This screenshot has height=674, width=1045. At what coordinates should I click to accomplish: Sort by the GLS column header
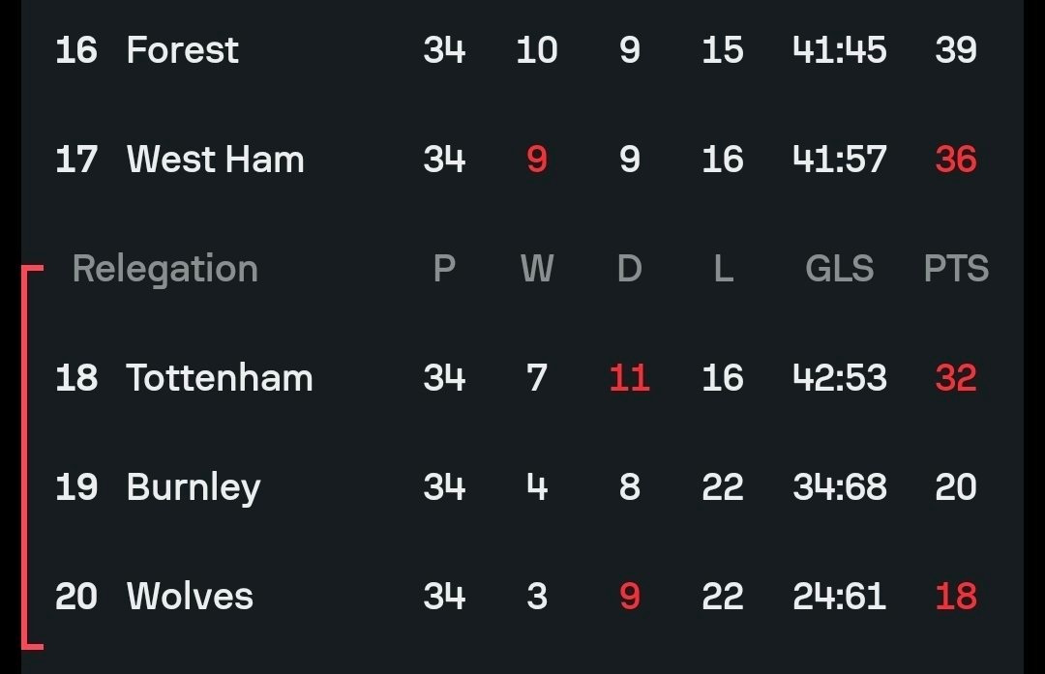tap(839, 269)
